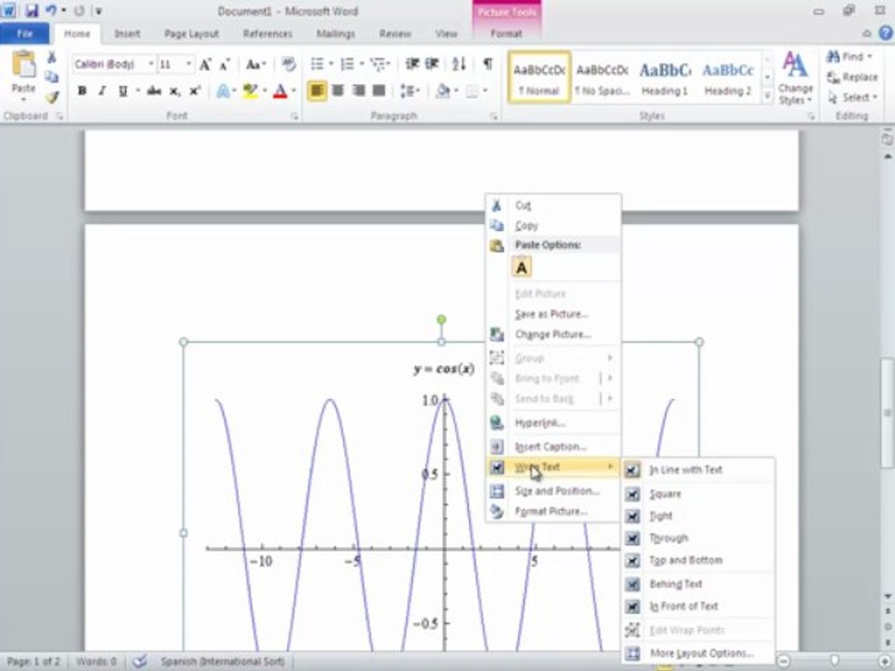Click the Decrease Indent icon

[x=411, y=64]
